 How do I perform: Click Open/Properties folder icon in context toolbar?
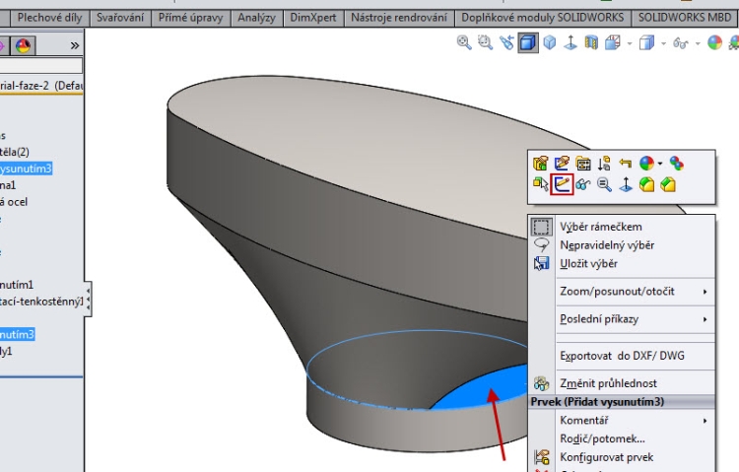[583, 164]
